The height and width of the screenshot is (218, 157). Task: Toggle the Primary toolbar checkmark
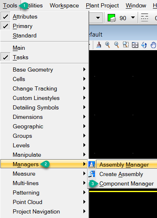5,26
